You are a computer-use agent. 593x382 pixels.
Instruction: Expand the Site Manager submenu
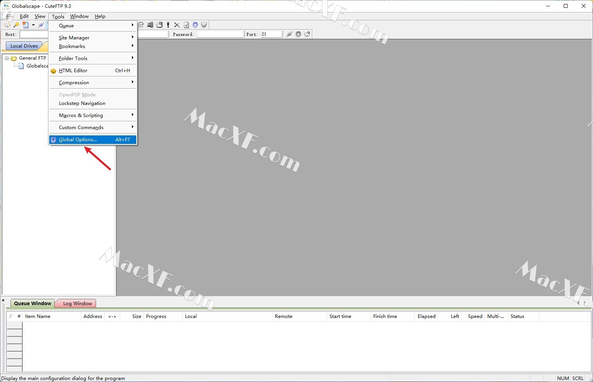(x=93, y=38)
